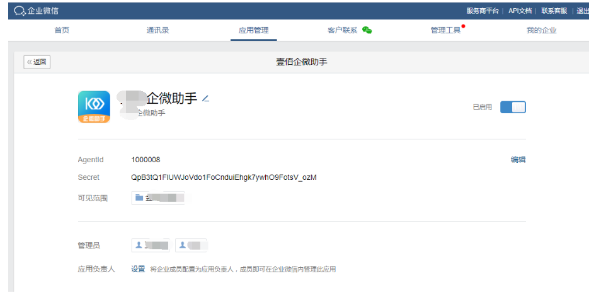
Task: Click the green WeChat icon beside 客户联系
Action: click(367, 30)
